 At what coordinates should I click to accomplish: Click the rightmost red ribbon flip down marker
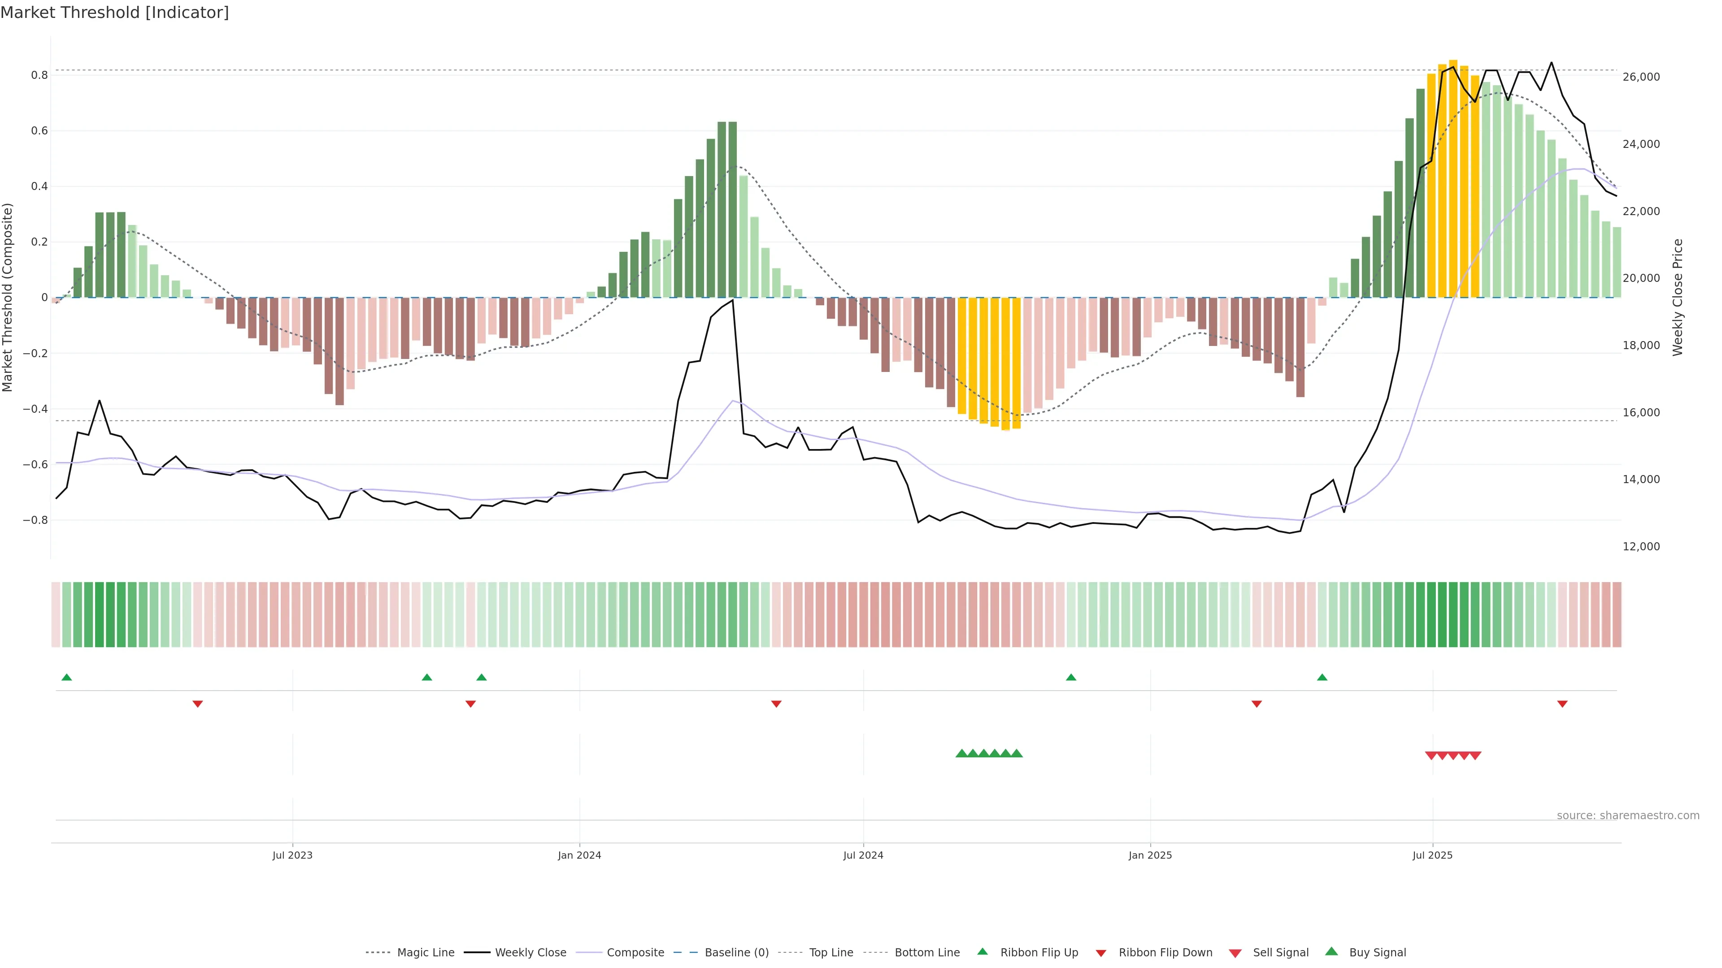(x=1562, y=704)
